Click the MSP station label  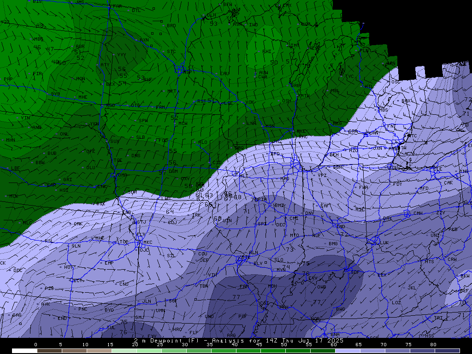pos(187,72)
